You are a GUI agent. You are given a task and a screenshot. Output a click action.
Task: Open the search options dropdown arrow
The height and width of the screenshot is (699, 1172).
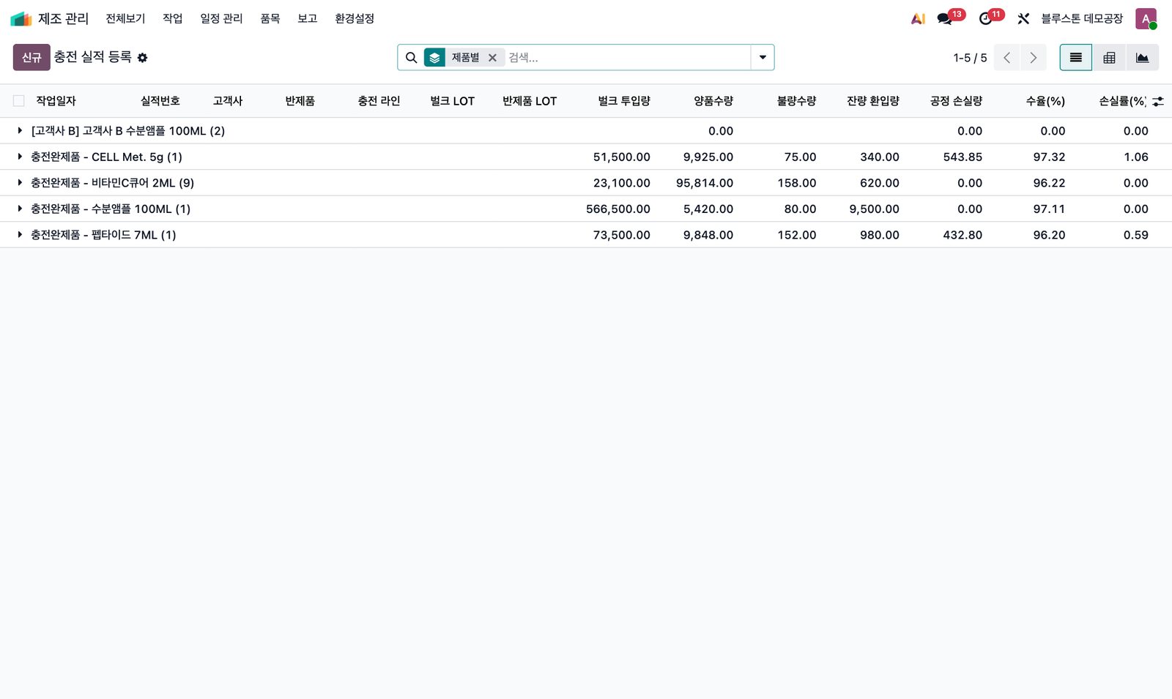coord(763,58)
